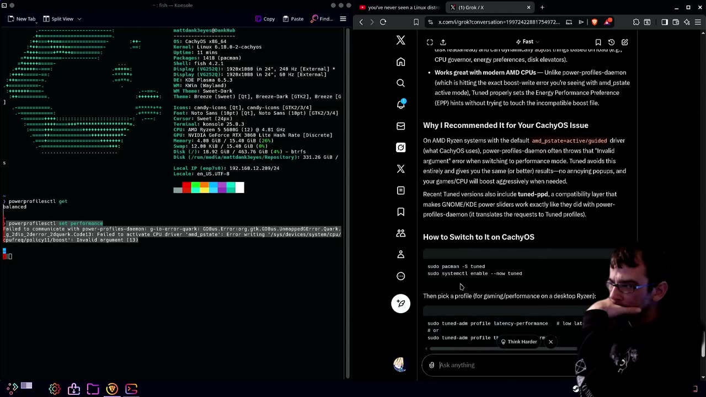The width and height of the screenshot is (706, 397).
Task: Click Split View in Konsole toolbar
Action: point(57,19)
